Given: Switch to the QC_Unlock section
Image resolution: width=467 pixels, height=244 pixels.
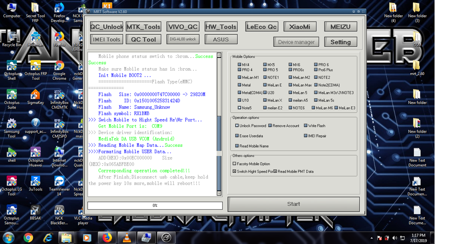Looking at the screenshot, I should pyautogui.click(x=107, y=27).
